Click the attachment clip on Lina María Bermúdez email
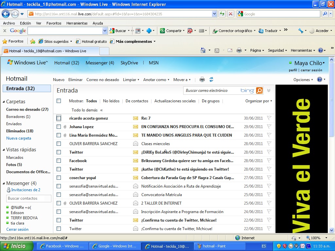This screenshot has width=335, height=251. [x=65, y=135]
